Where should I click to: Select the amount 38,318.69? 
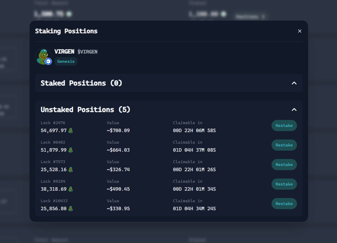(54, 189)
